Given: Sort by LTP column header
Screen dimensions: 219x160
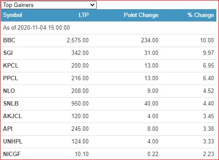Looking at the screenshot, I should (84, 15).
